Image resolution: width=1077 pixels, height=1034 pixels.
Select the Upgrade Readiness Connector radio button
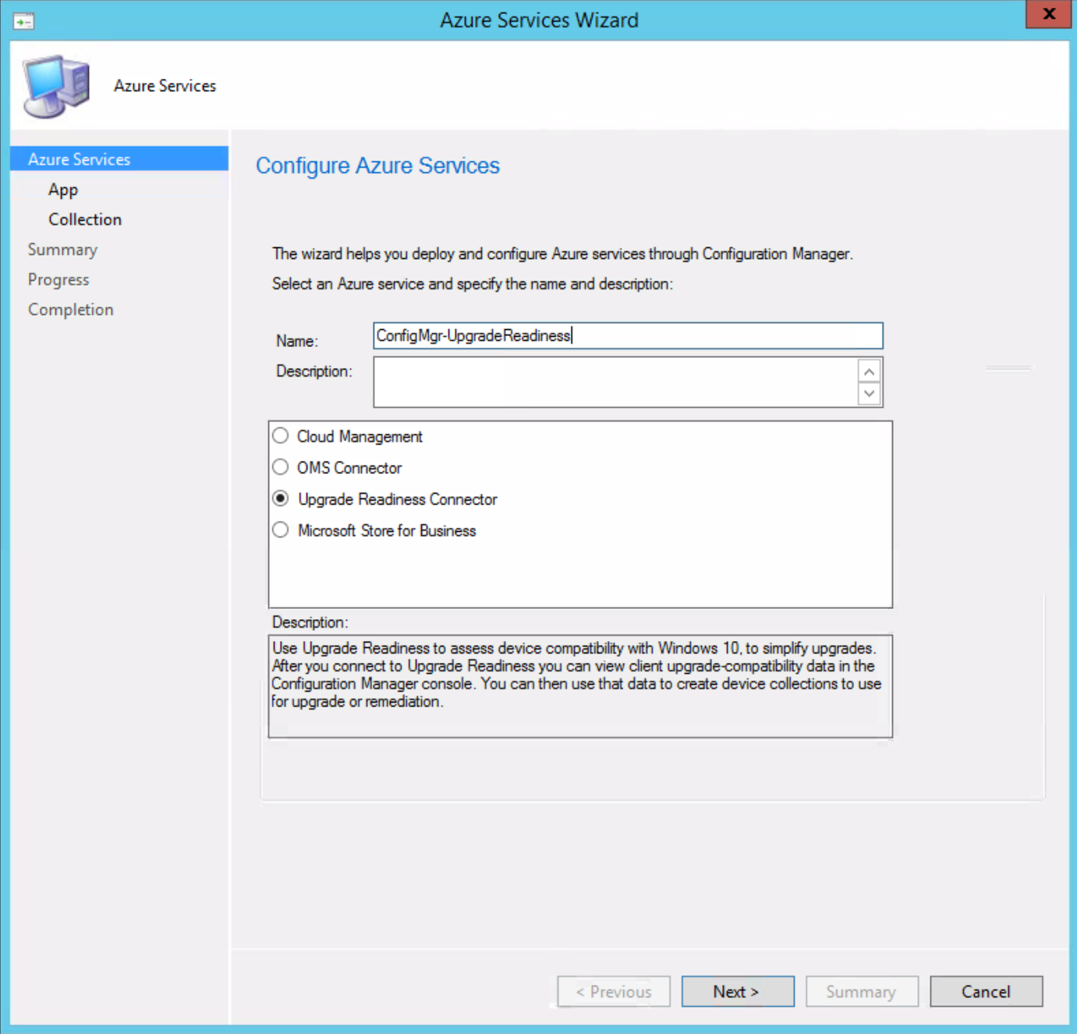pos(281,498)
